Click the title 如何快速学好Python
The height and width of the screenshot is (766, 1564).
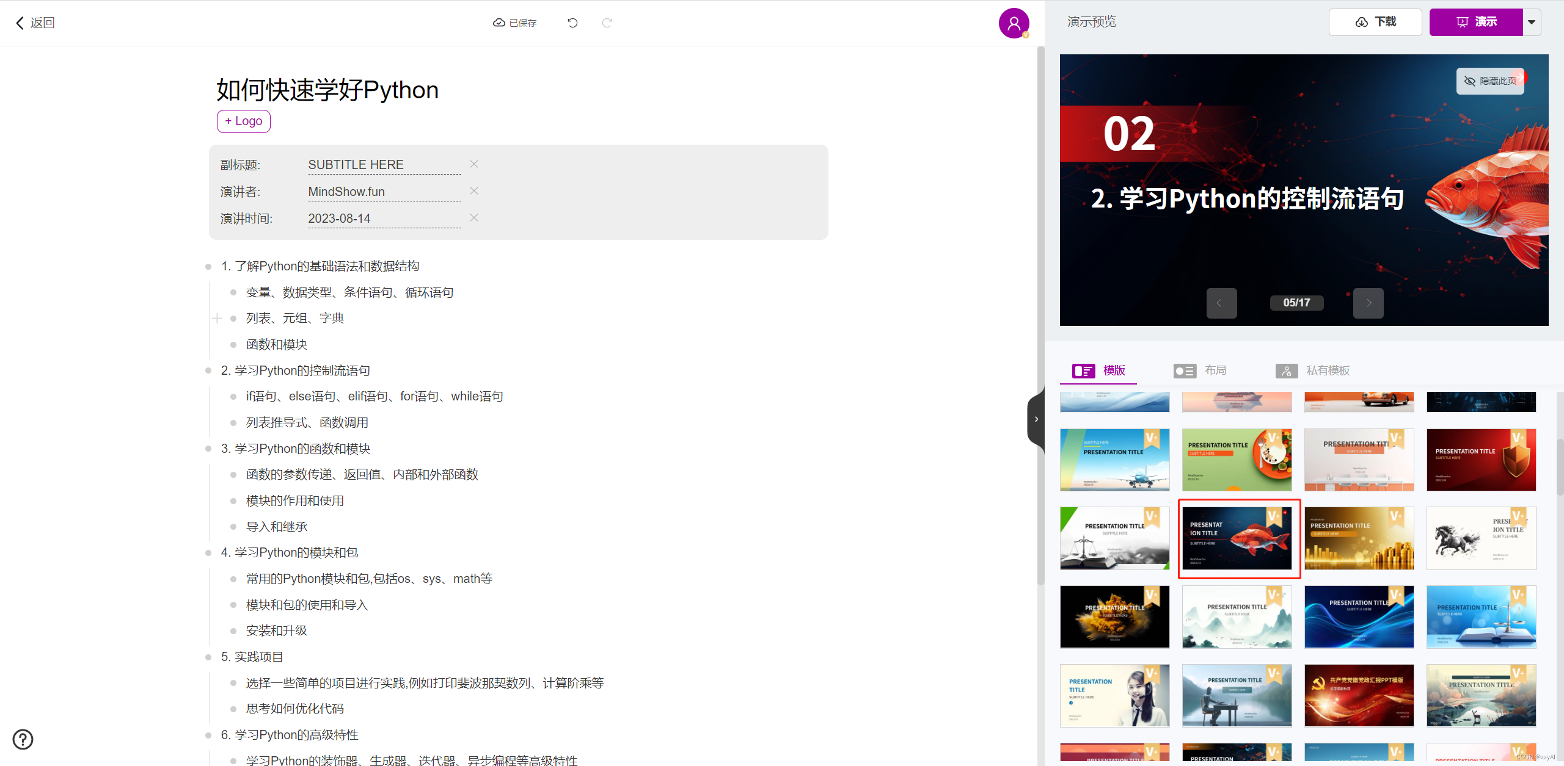pos(327,90)
